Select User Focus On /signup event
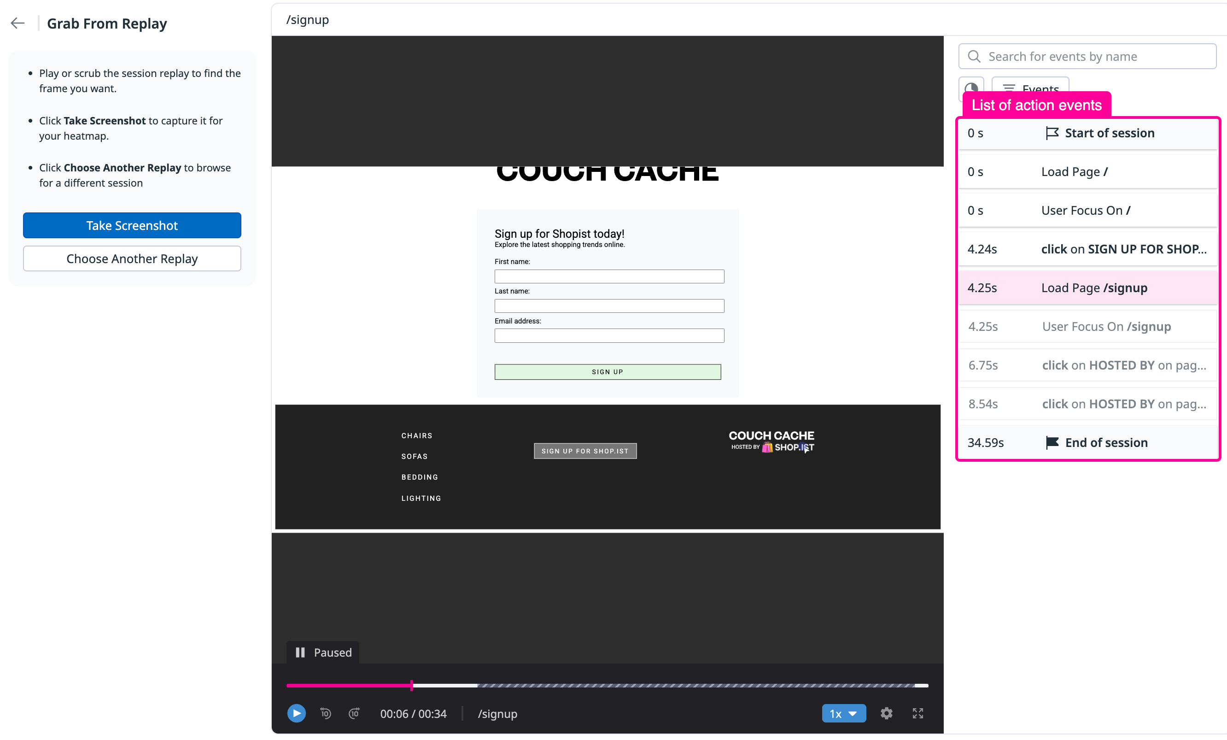Image resolution: width=1227 pixels, height=740 pixels. [x=1088, y=326]
